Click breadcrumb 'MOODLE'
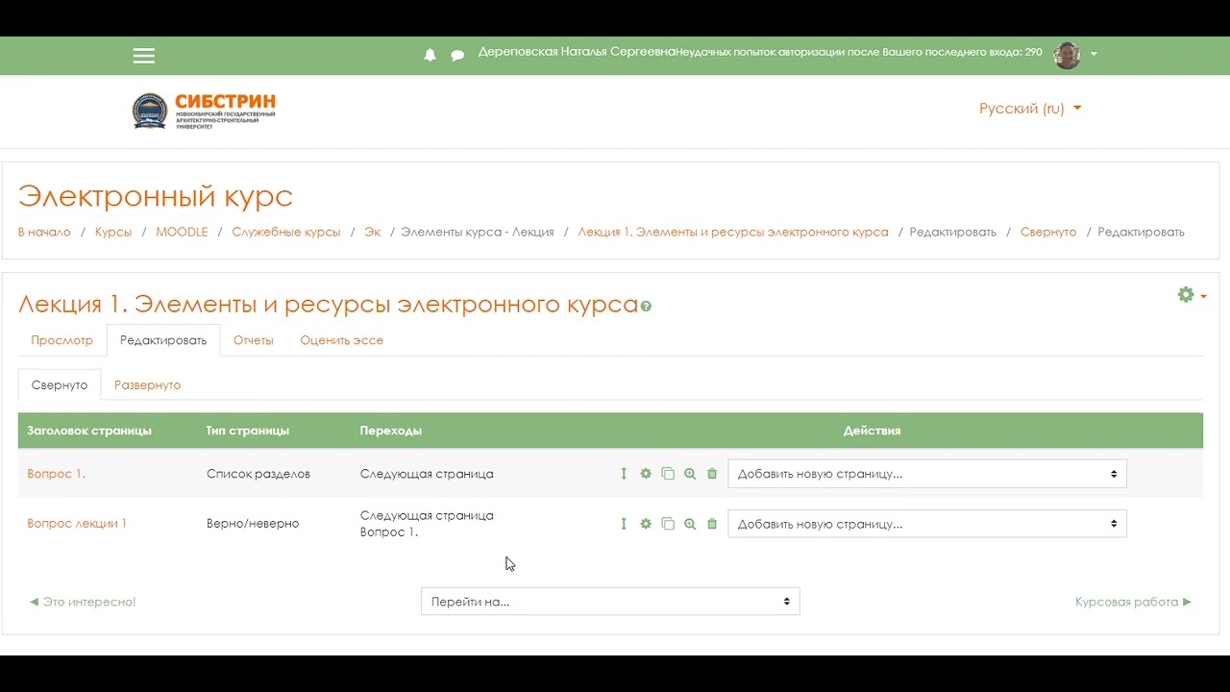Viewport: 1230px width, 692px height. point(182,232)
